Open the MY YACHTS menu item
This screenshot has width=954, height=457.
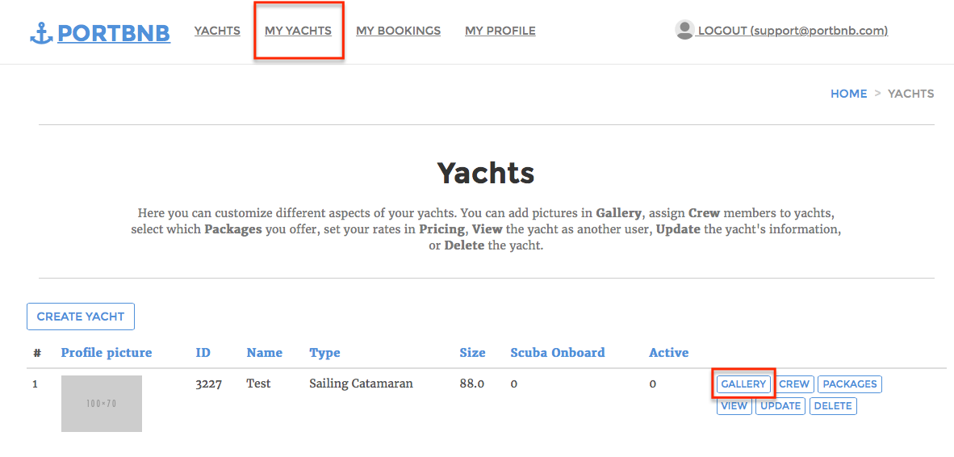click(x=298, y=31)
